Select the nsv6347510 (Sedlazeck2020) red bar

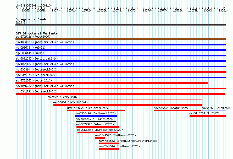(109, 149)
